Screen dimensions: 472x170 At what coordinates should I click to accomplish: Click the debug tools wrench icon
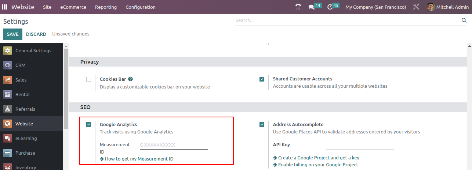click(416, 7)
